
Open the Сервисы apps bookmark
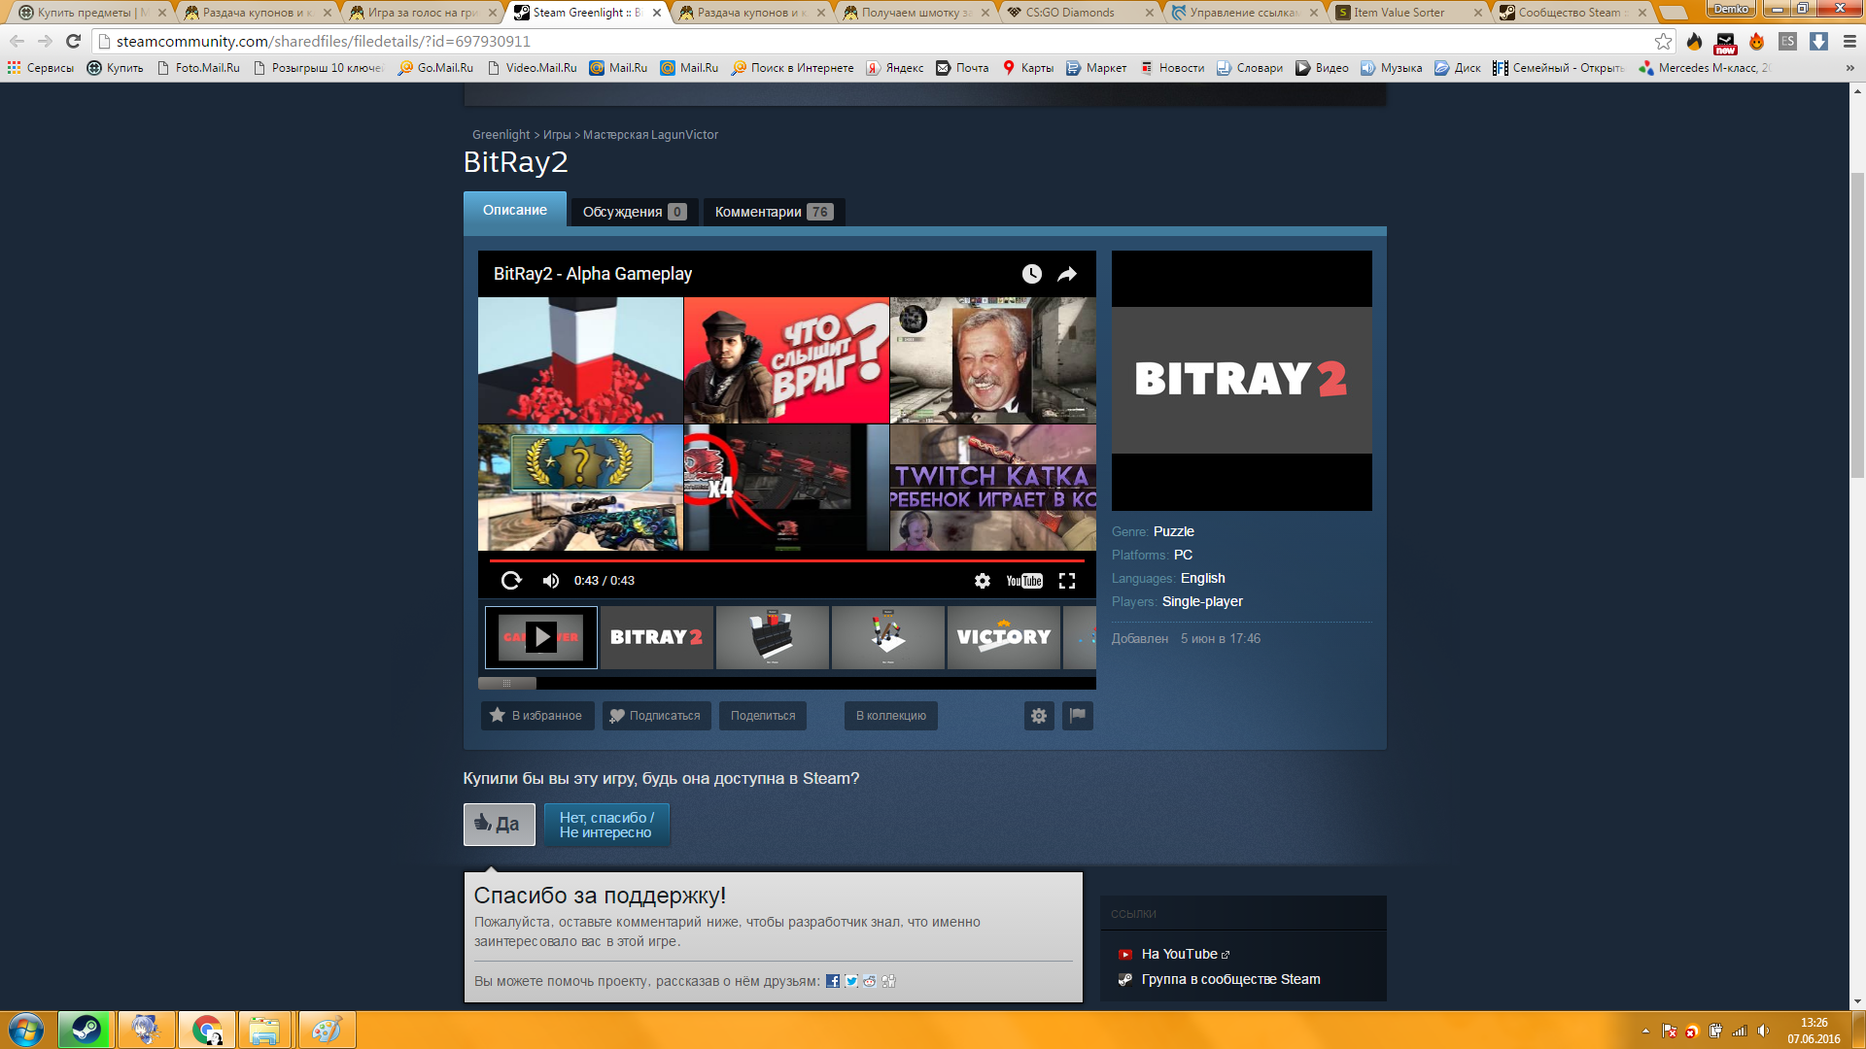tap(41, 68)
